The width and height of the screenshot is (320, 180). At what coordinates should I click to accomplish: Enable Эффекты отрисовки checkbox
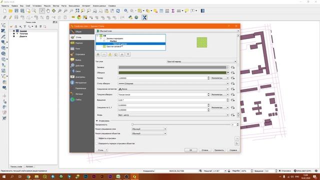pos(97,138)
